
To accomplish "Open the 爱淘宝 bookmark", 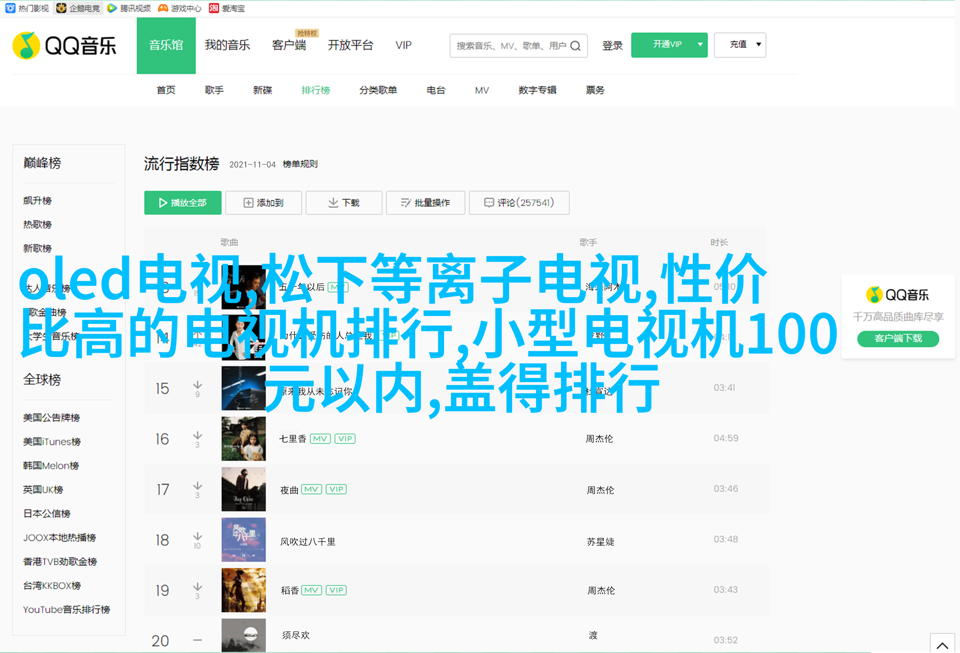I will click(x=227, y=8).
